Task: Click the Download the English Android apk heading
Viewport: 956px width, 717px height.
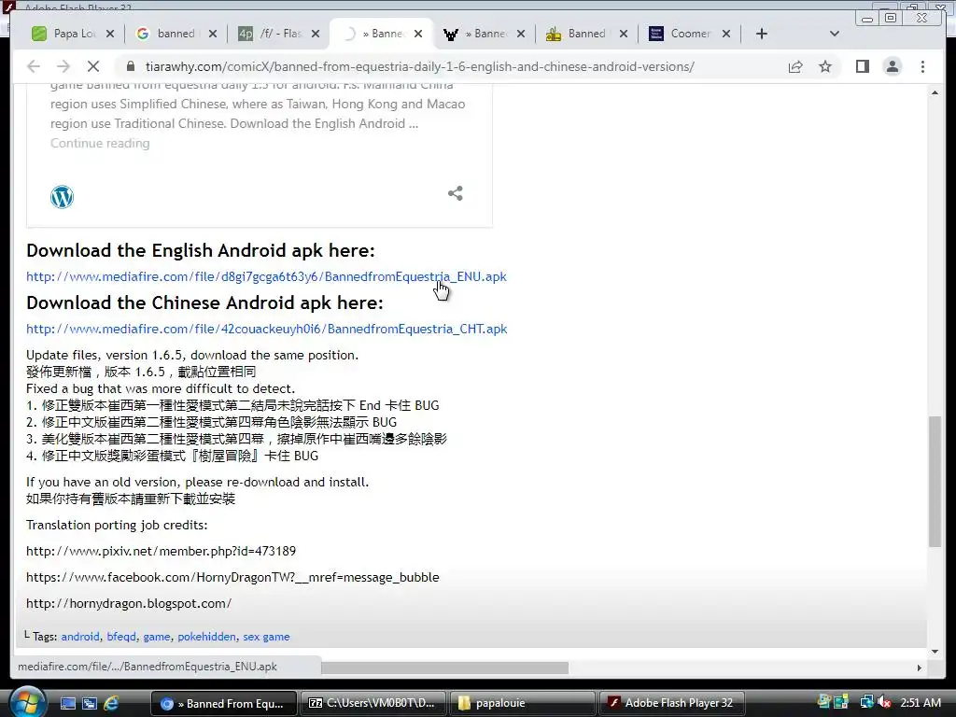Action: 201,250
